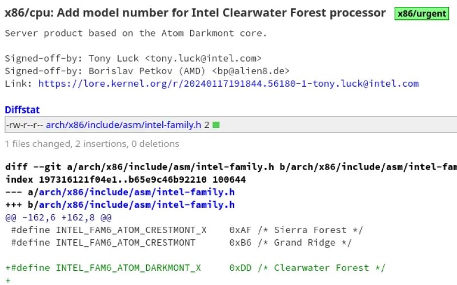The image size is (457, 285).
Task: Follow the lore.kernel.org patch link
Action: 228,83
